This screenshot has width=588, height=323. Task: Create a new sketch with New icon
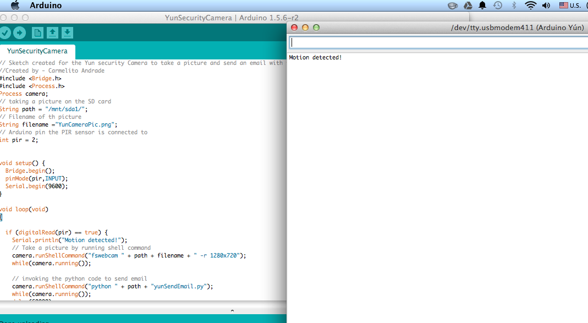point(37,33)
